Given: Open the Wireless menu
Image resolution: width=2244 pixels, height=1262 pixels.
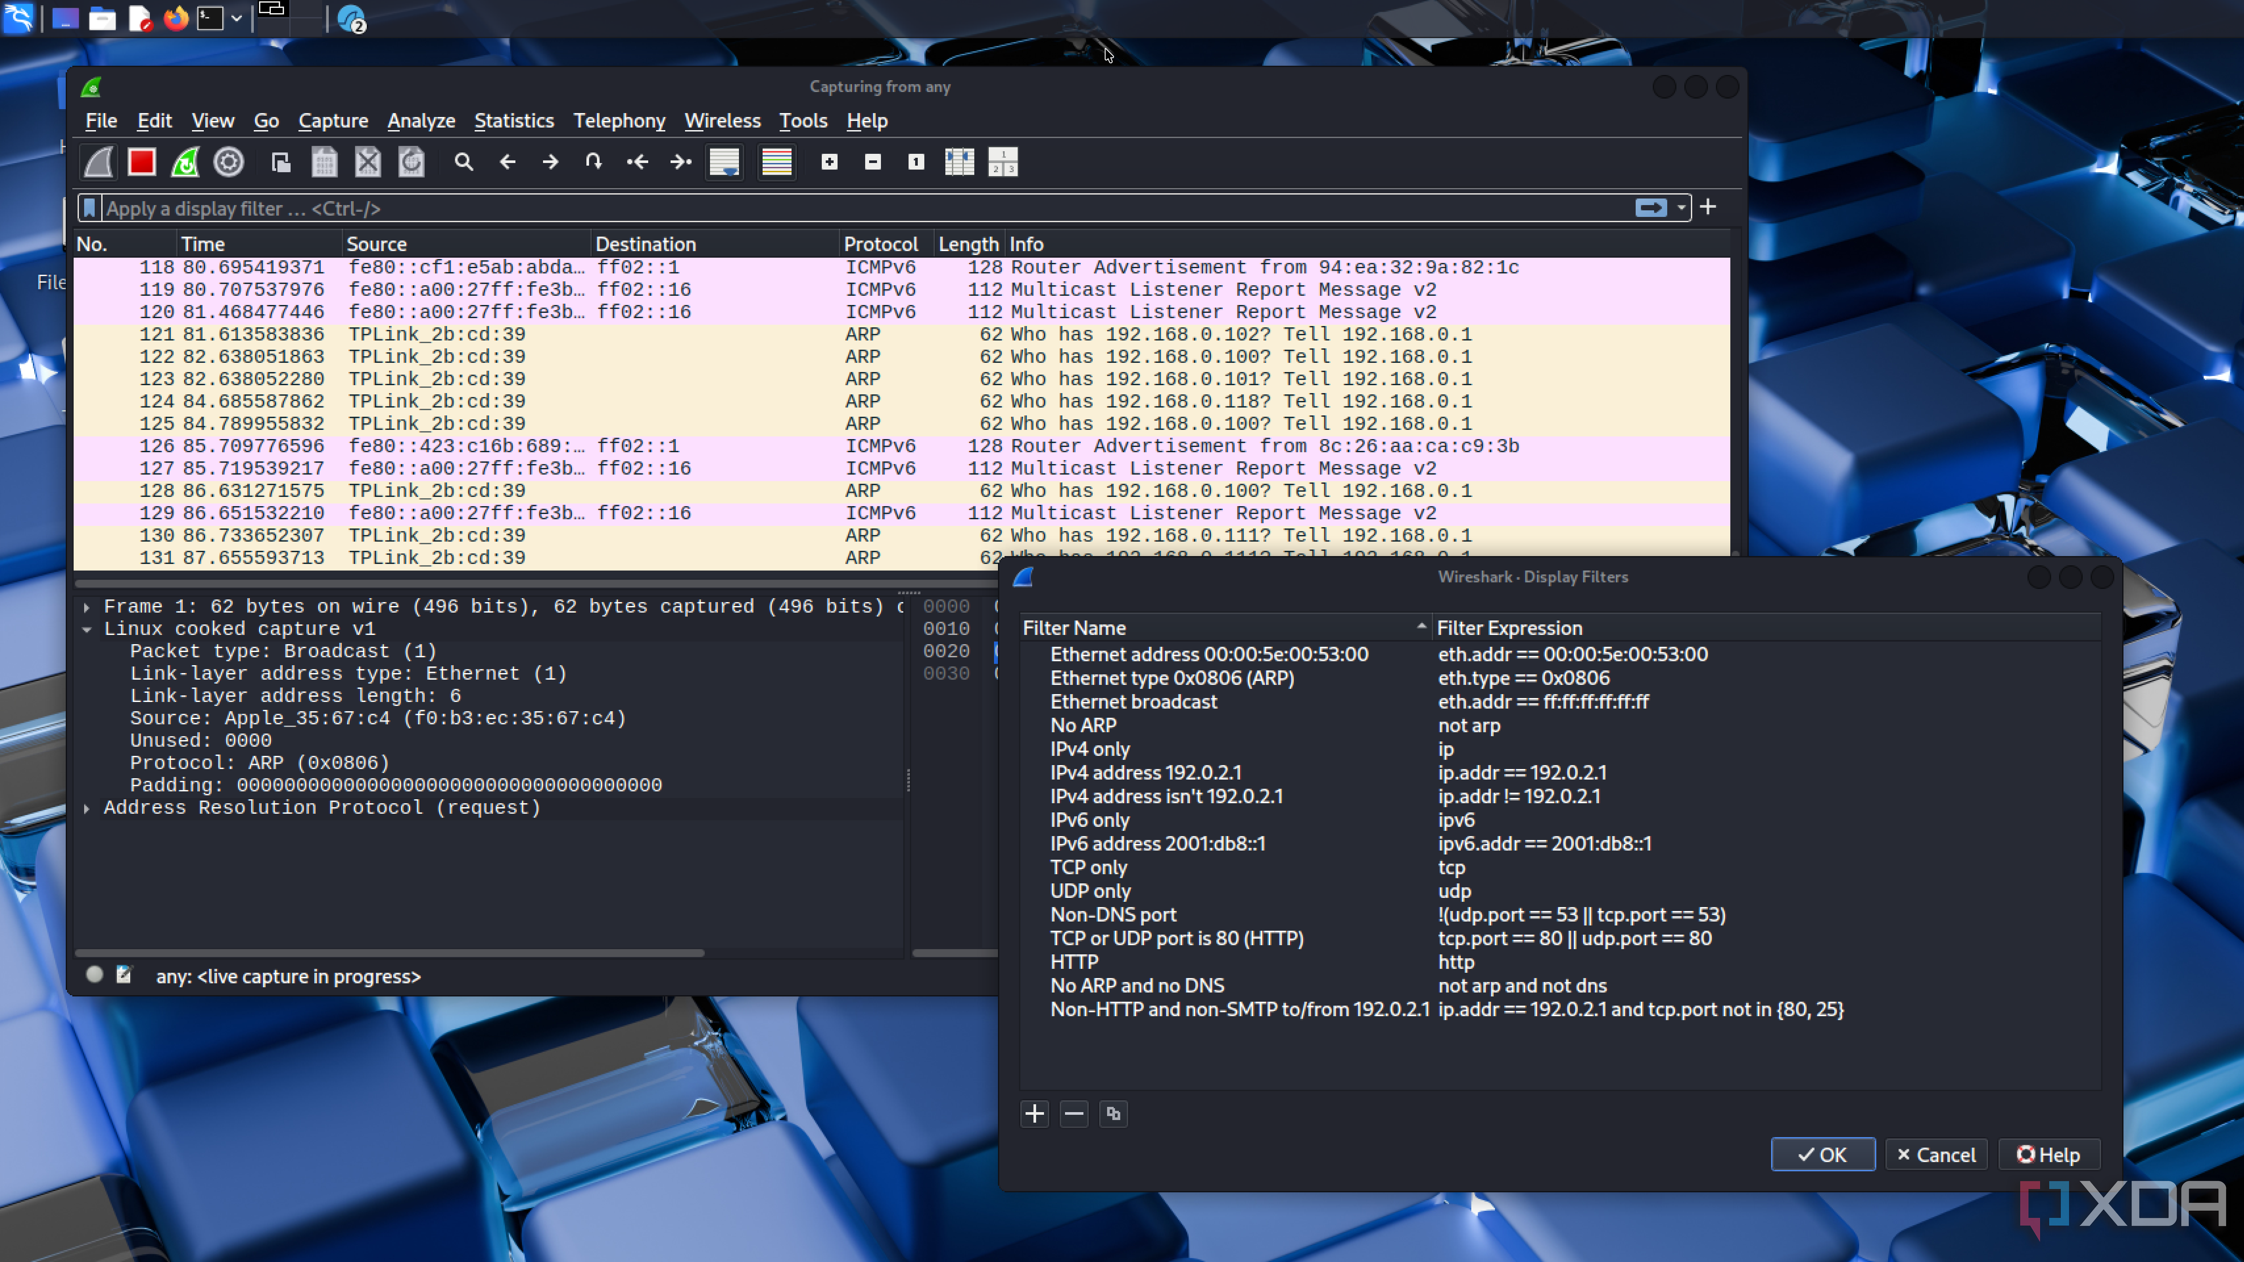Looking at the screenshot, I should pyautogui.click(x=722, y=121).
